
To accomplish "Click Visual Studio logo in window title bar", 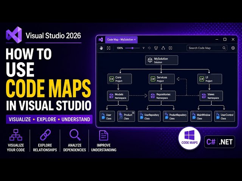I will (101, 40).
